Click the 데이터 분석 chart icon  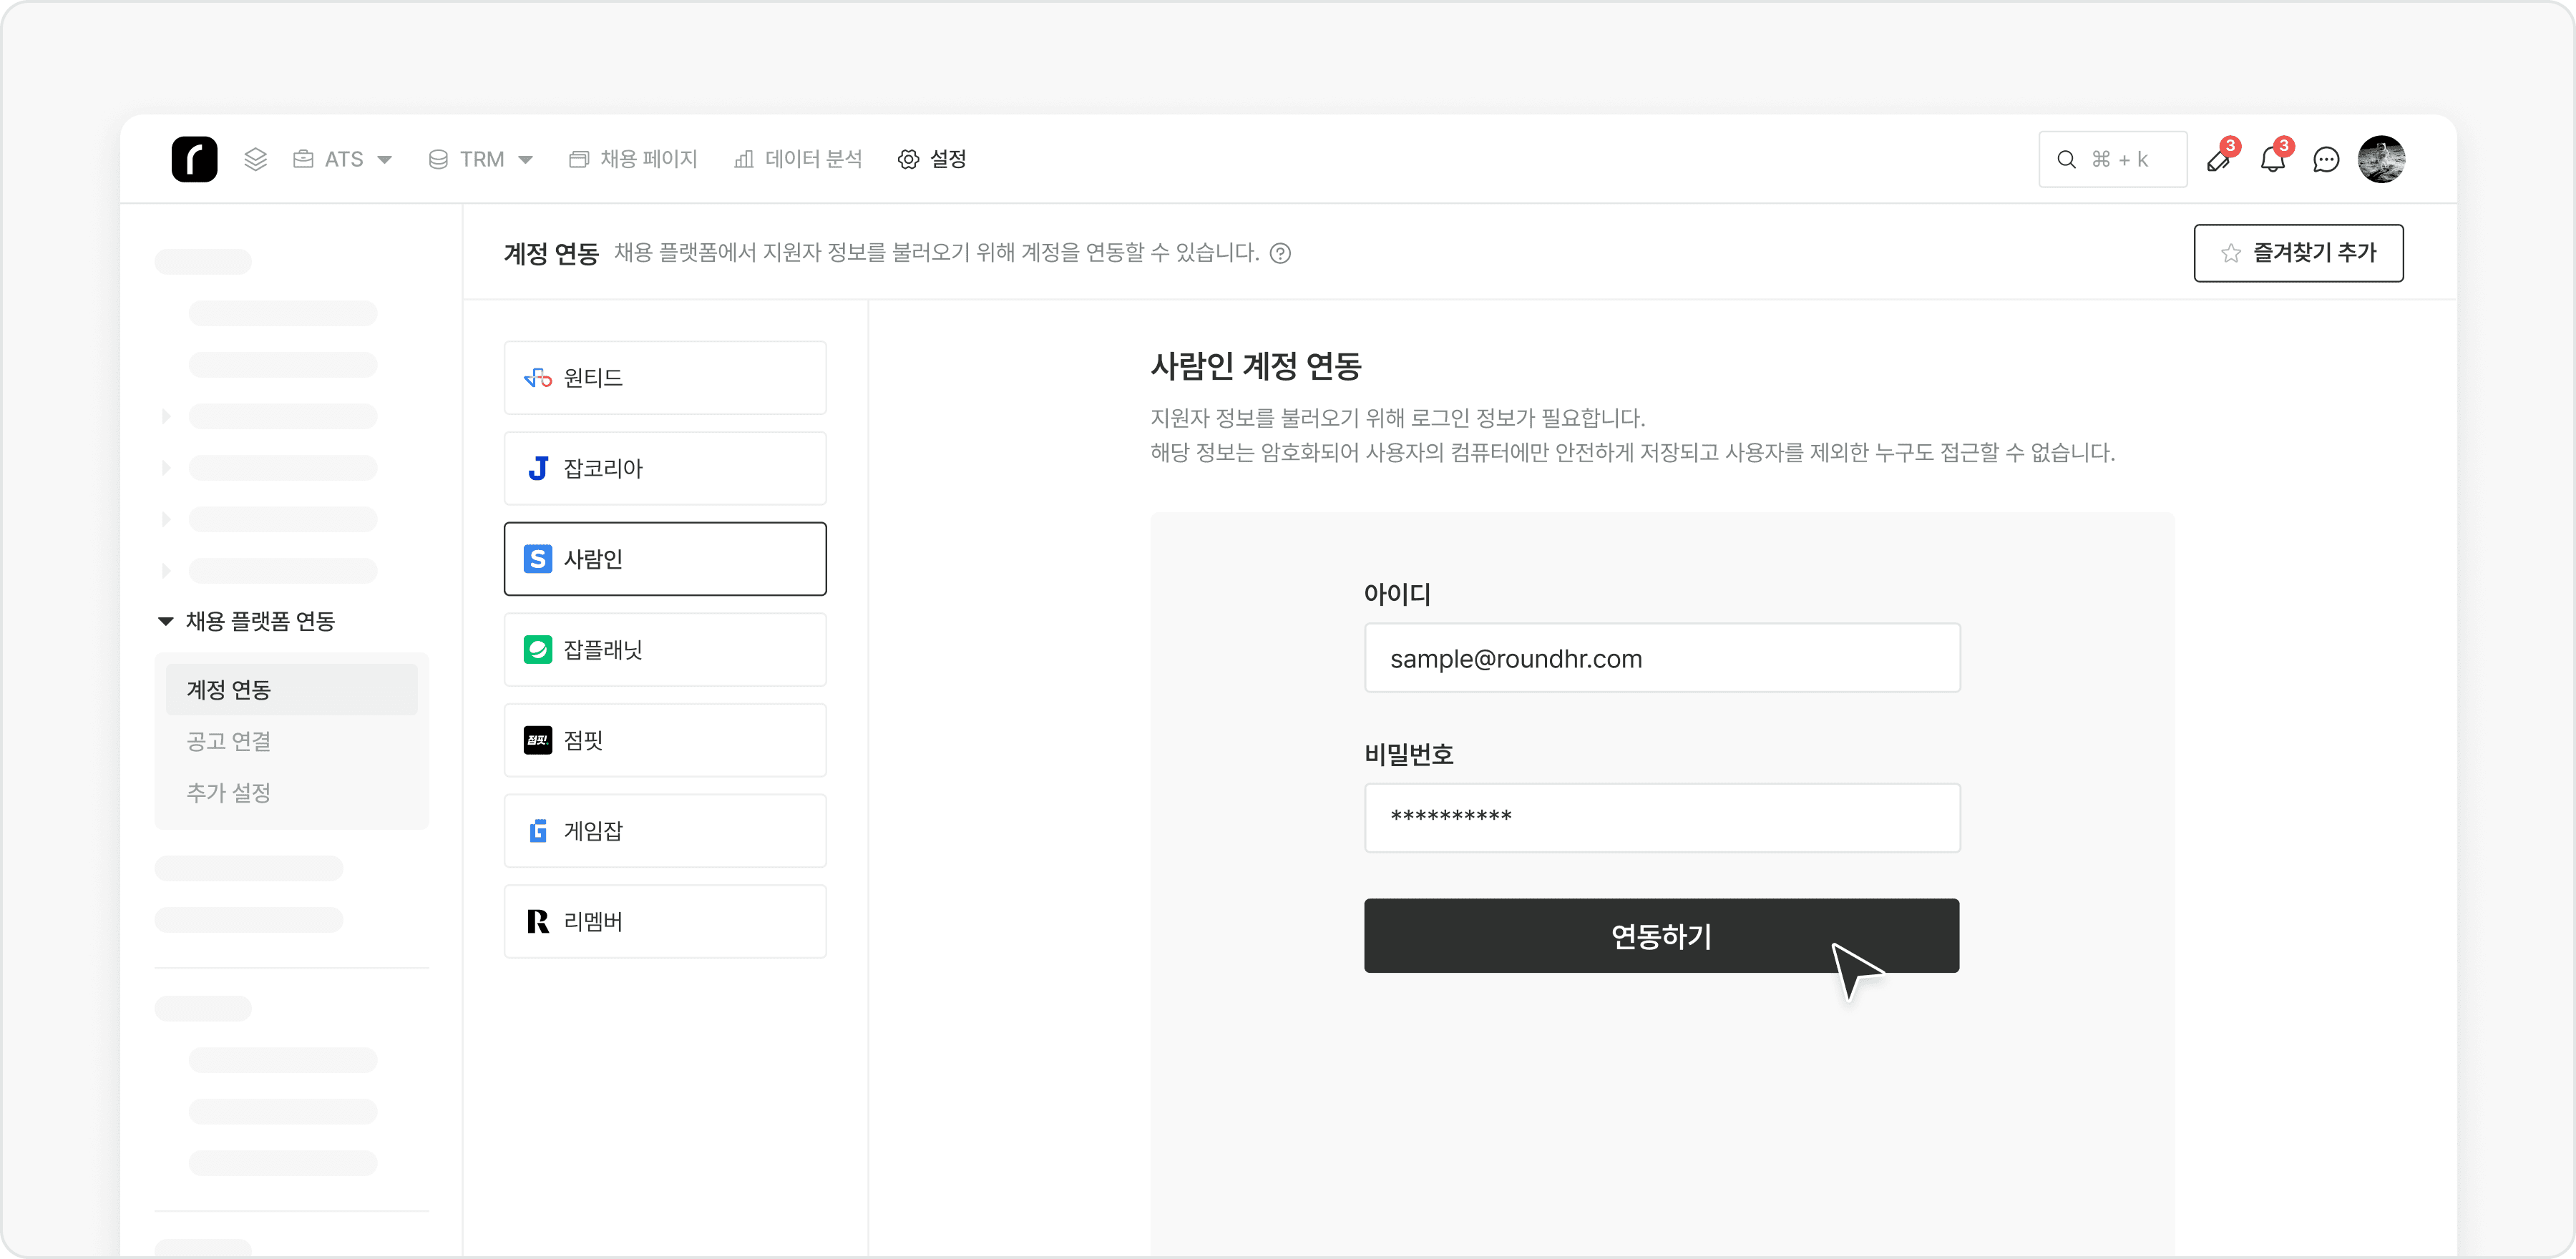tap(743, 159)
